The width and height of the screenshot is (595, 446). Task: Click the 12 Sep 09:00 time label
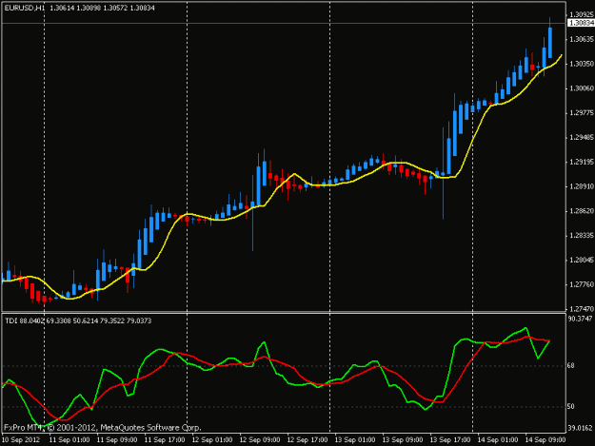coord(260,440)
